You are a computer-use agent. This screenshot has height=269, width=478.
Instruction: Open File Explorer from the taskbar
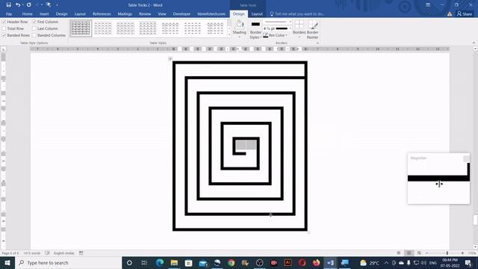tap(174, 262)
